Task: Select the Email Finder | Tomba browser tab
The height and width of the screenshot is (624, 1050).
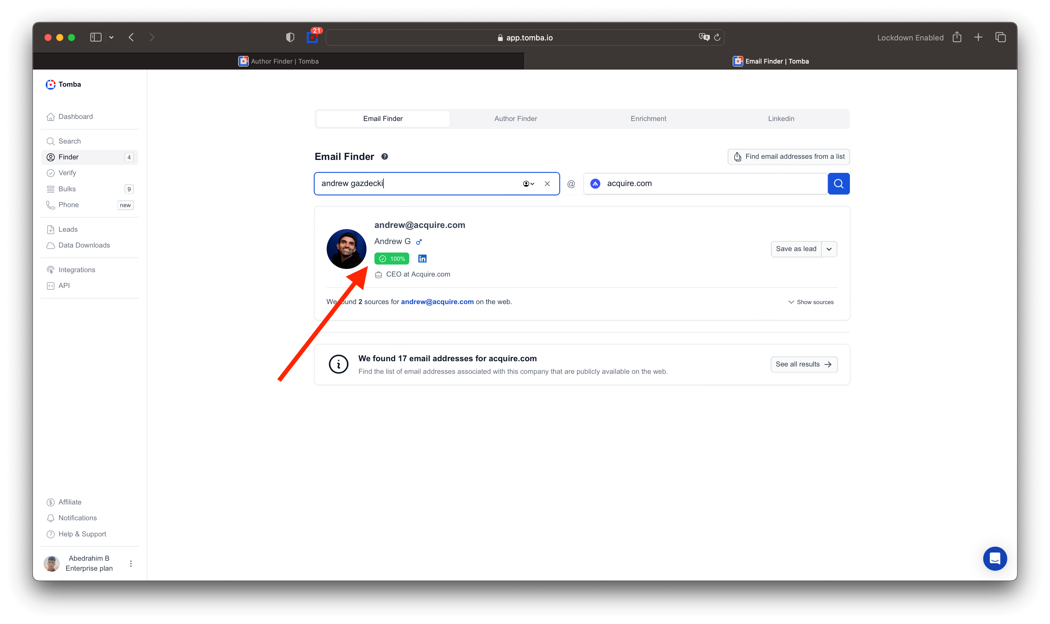Action: [771, 62]
